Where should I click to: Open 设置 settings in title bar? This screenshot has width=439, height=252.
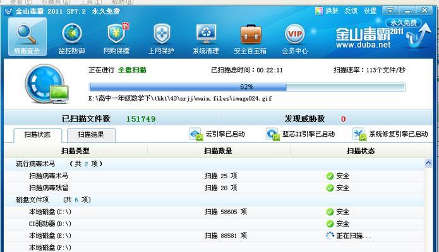click(370, 11)
